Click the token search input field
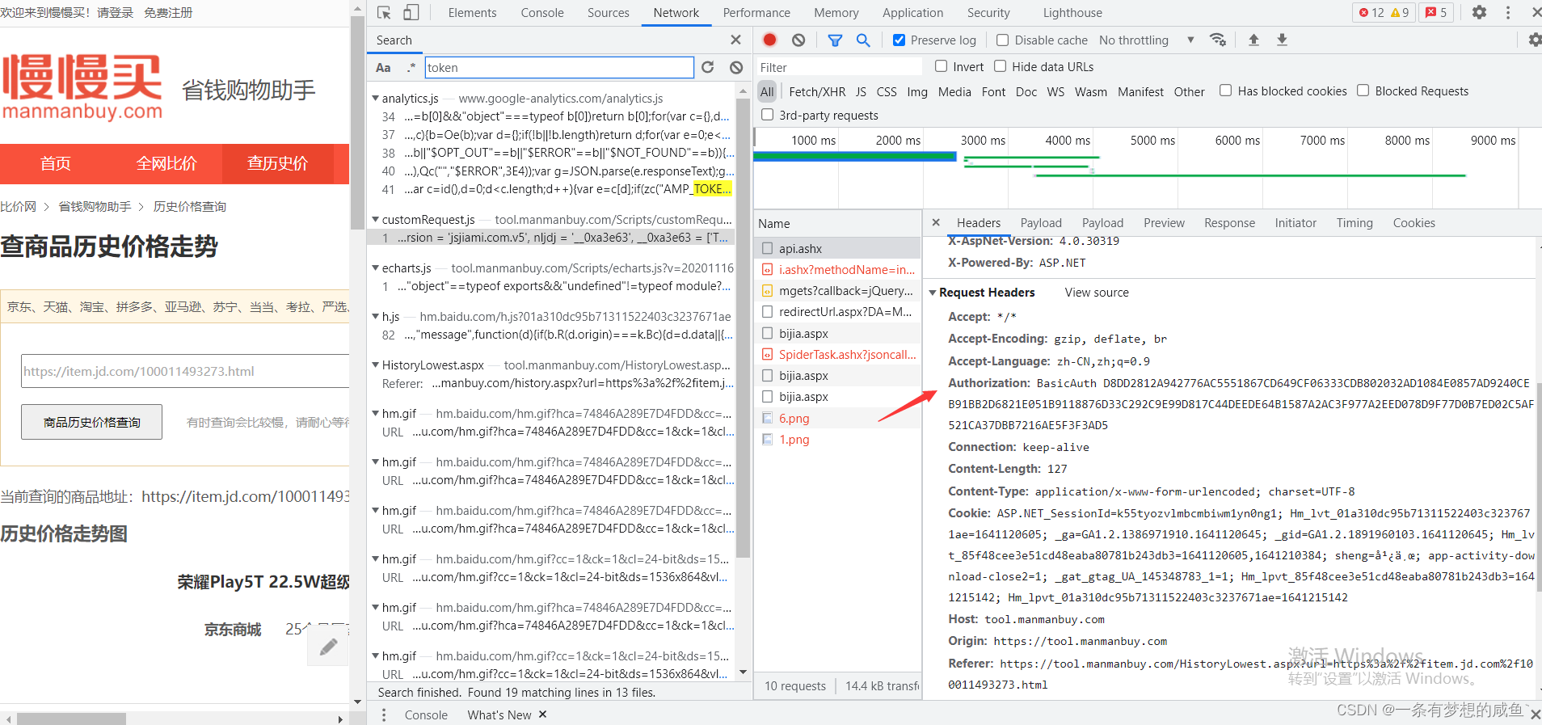1542x725 pixels. (x=559, y=68)
